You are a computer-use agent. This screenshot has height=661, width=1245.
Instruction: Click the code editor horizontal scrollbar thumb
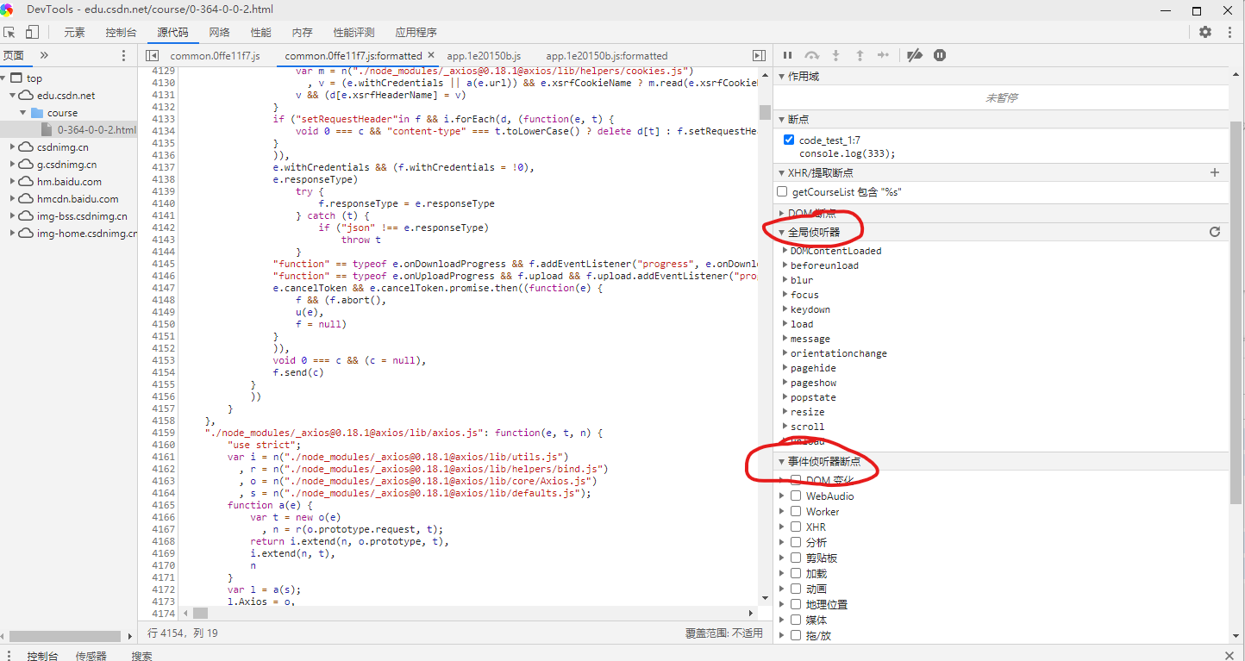pos(200,613)
